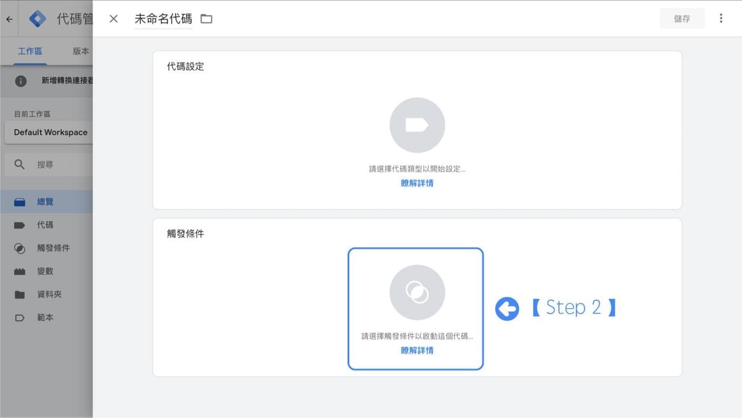The image size is (742, 418).
Task: Select 範本 in the sidebar
Action: pyautogui.click(x=46, y=317)
